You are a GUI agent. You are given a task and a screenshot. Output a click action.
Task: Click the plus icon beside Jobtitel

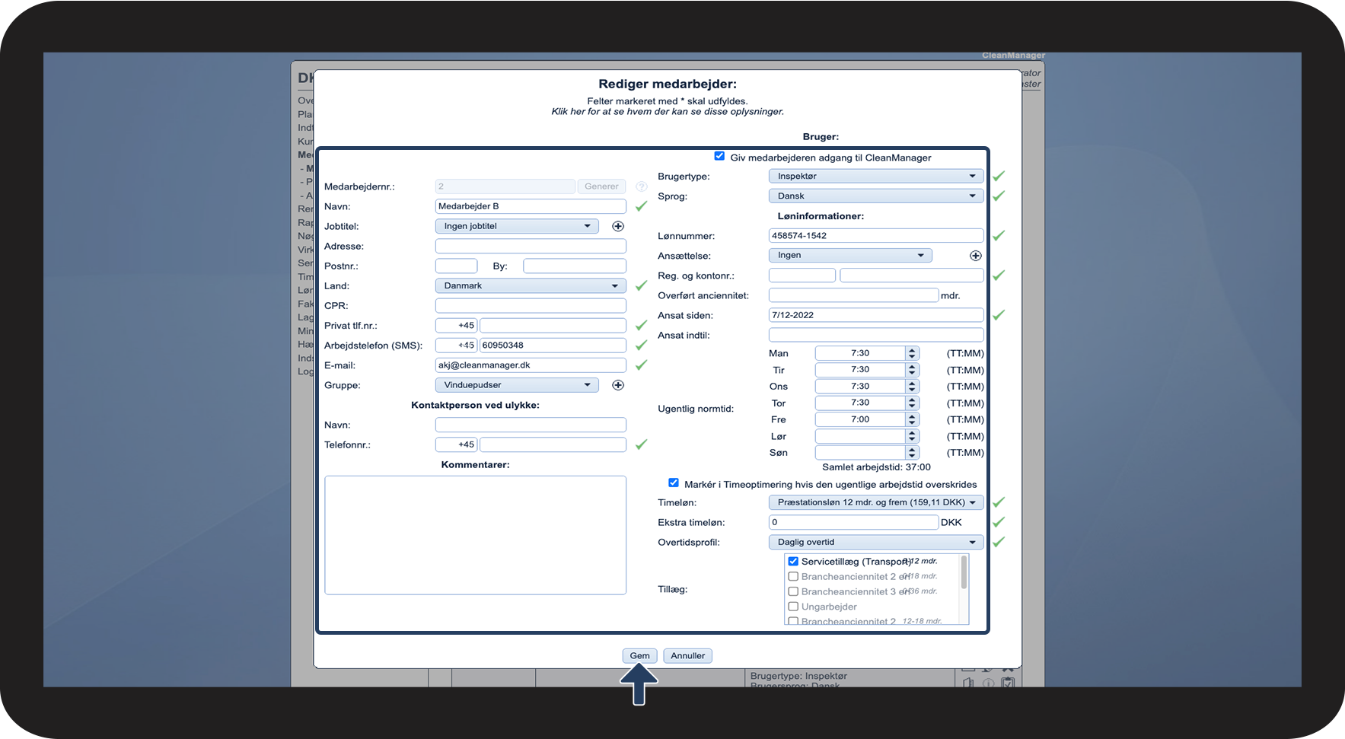pyautogui.click(x=618, y=227)
